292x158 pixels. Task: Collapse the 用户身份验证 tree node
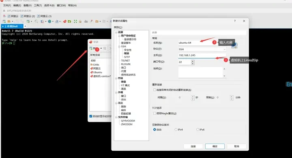pos(119,36)
